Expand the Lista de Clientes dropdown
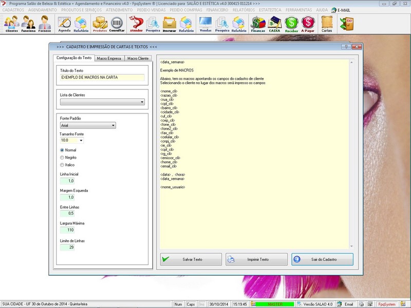The image size is (411, 308). coord(142,102)
